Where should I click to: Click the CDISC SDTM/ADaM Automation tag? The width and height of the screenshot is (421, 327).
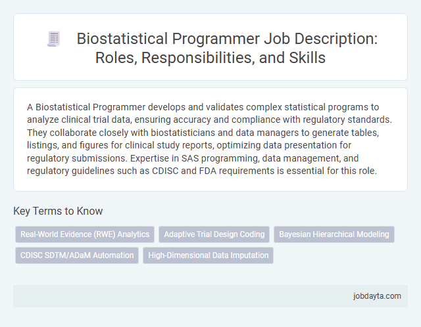[77, 255]
